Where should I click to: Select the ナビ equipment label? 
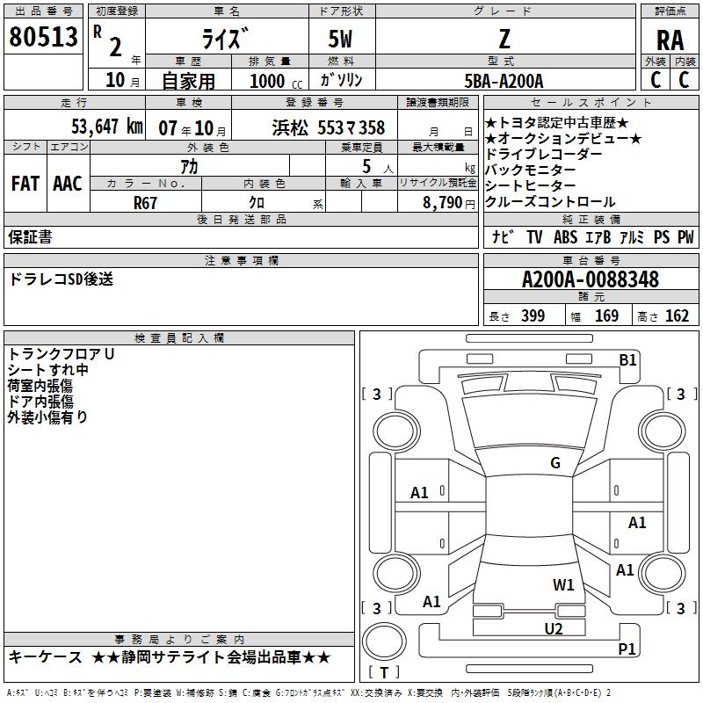click(503, 237)
